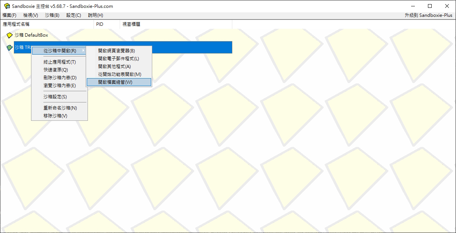Select 刪除沙箱內容(D) from the context menu
This screenshot has height=233, width=456.
[59, 78]
